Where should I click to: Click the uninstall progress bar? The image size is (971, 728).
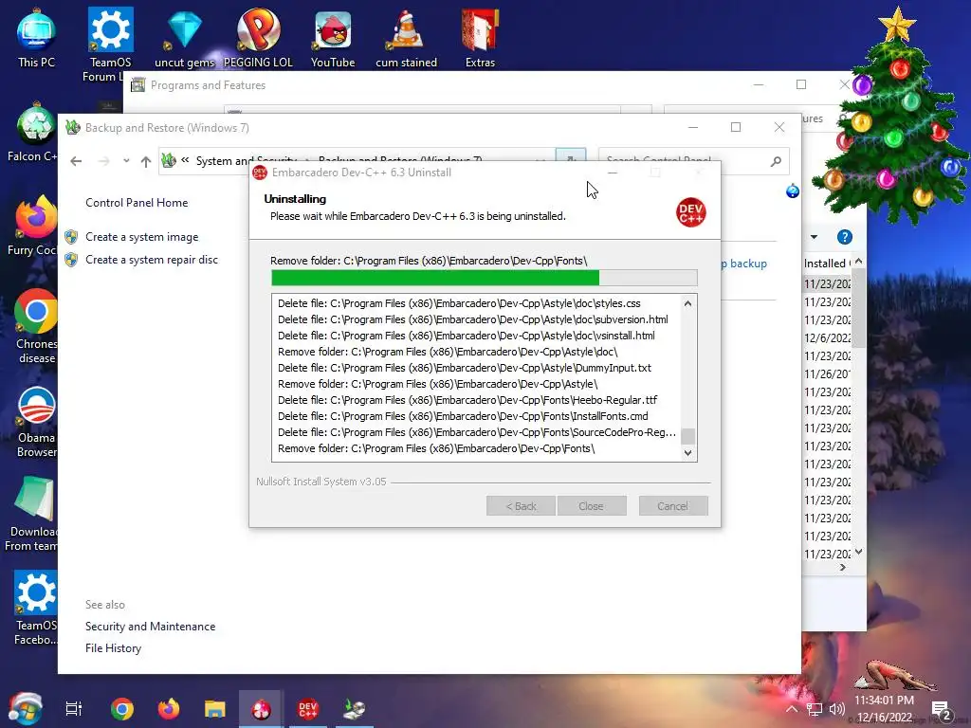[x=485, y=278]
